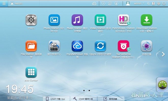
Task: Expand the admin account dropdown
Action: tap(139, 4)
